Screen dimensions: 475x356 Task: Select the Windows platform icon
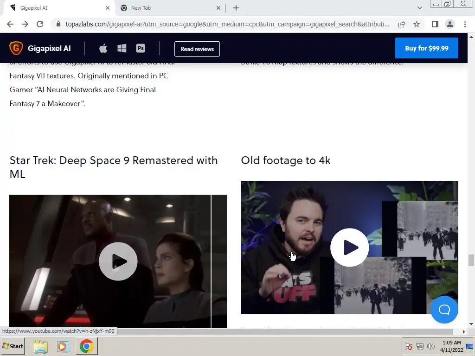point(122,48)
